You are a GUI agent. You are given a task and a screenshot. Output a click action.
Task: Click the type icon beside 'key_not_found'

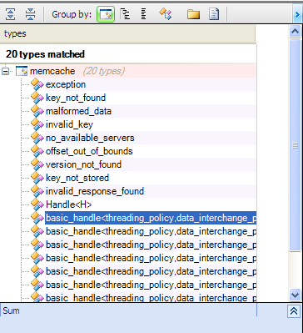click(37, 98)
